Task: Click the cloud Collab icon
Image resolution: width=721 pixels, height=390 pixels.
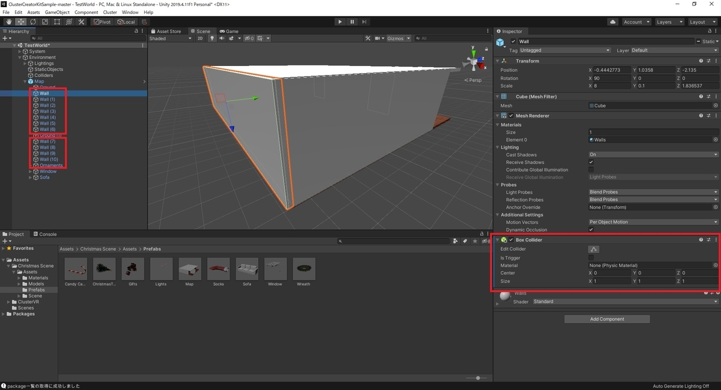Action: pos(612,22)
